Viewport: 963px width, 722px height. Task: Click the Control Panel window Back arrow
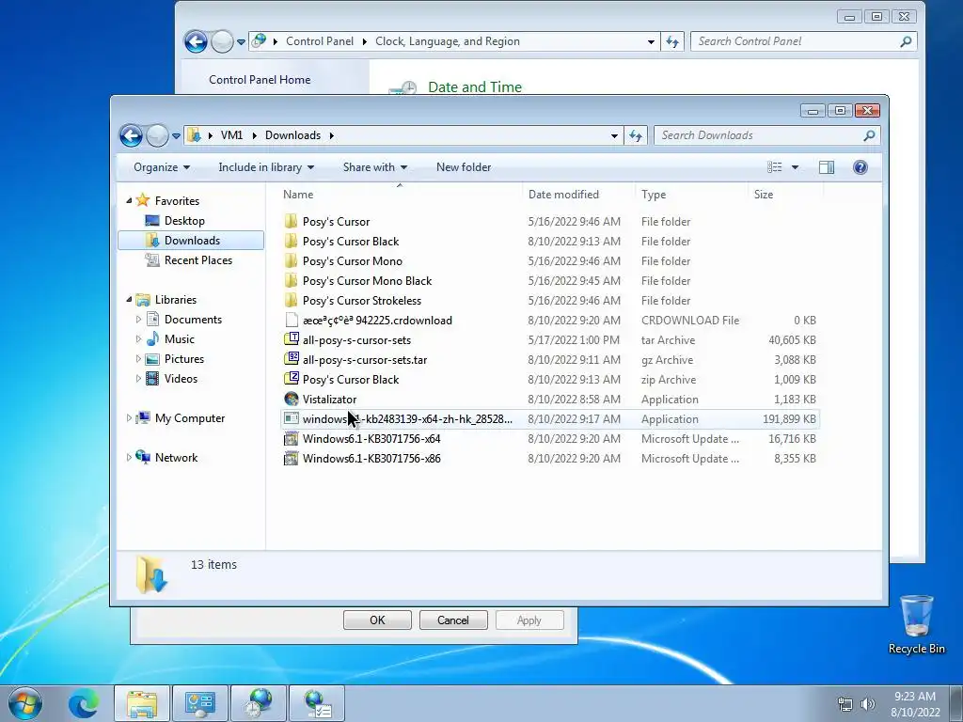pyautogui.click(x=196, y=41)
